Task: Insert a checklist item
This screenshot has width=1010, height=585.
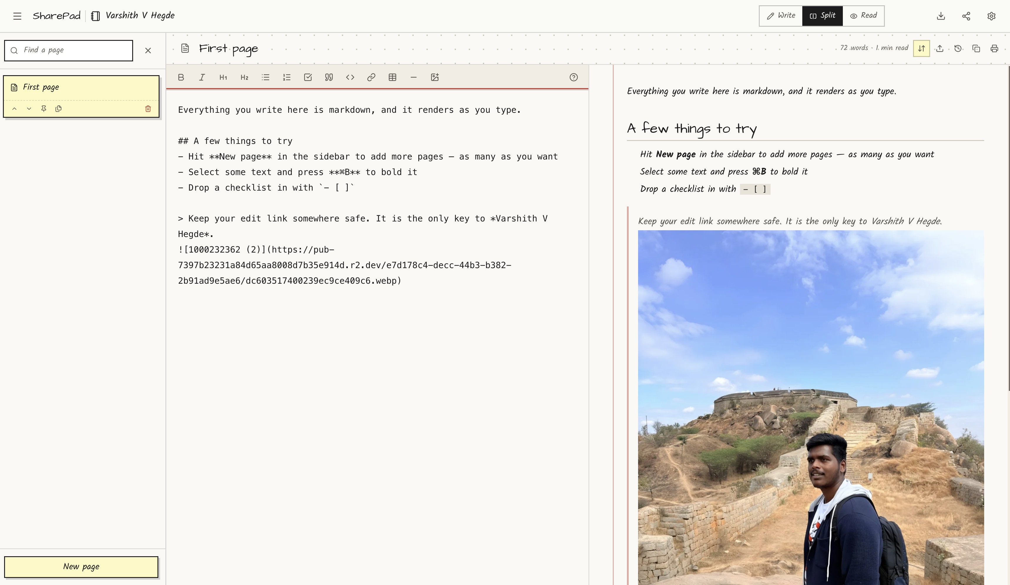Action: click(x=308, y=77)
